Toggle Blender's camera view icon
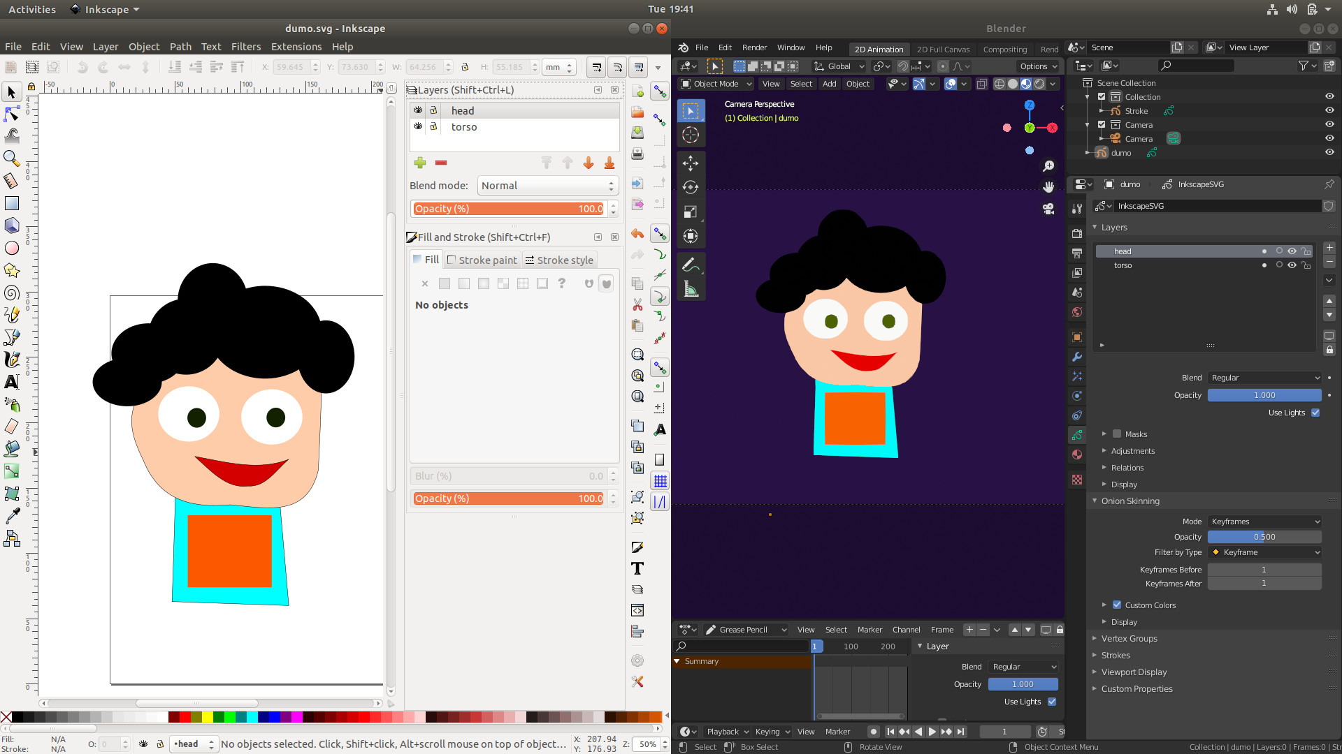 pos(1048,209)
